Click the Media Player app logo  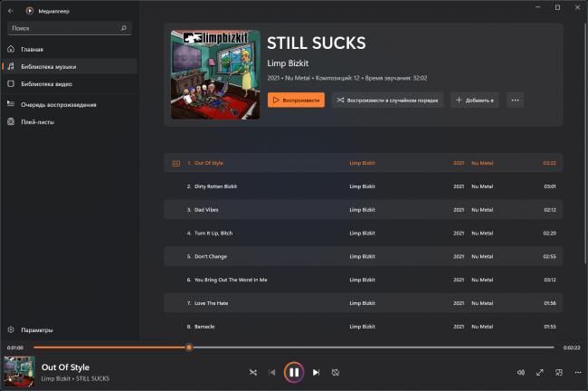coord(30,11)
